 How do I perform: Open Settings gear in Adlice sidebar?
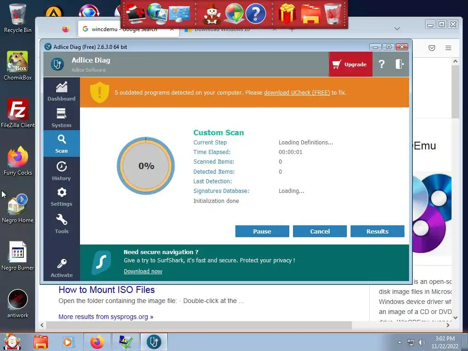coord(62,197)
